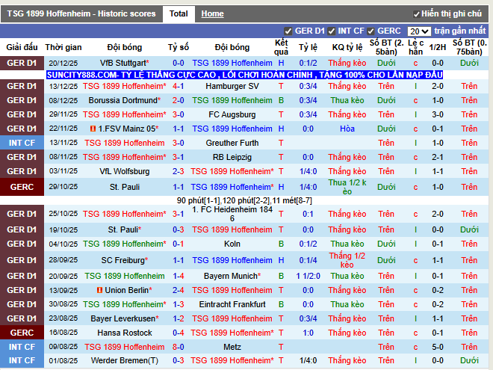The image size is (493, 370).
Task: Click the Kết quả column header
Action: pos(281,47)
